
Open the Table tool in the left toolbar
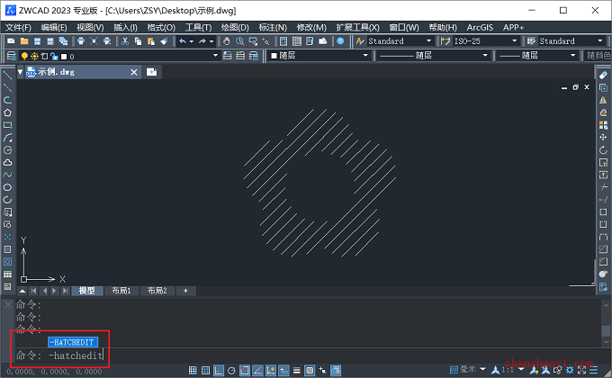(7, 274)
